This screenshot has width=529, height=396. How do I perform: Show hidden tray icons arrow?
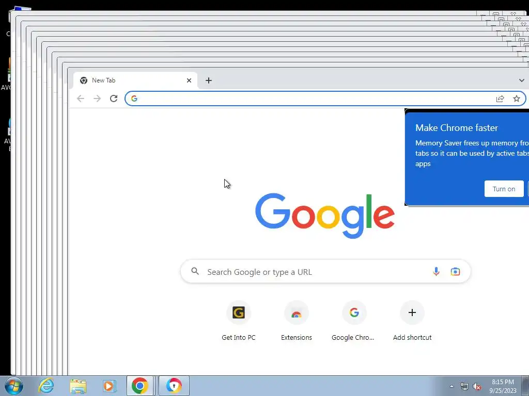(452, 386)
